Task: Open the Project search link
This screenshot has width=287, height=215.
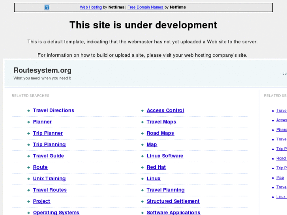Action: pyautogui.click(x=41, y=201)
